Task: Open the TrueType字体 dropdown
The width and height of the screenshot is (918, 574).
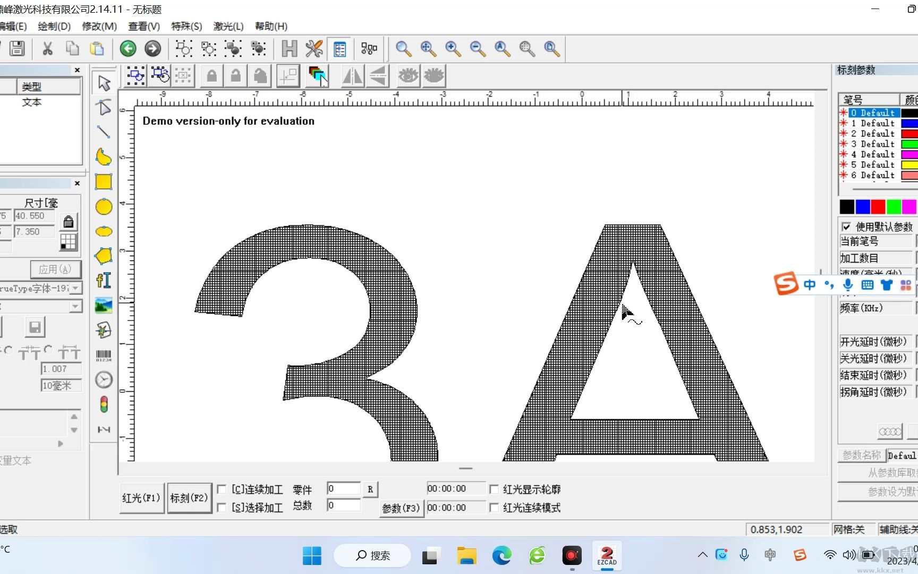Action: pyautogui.click(x=76, y=288)
